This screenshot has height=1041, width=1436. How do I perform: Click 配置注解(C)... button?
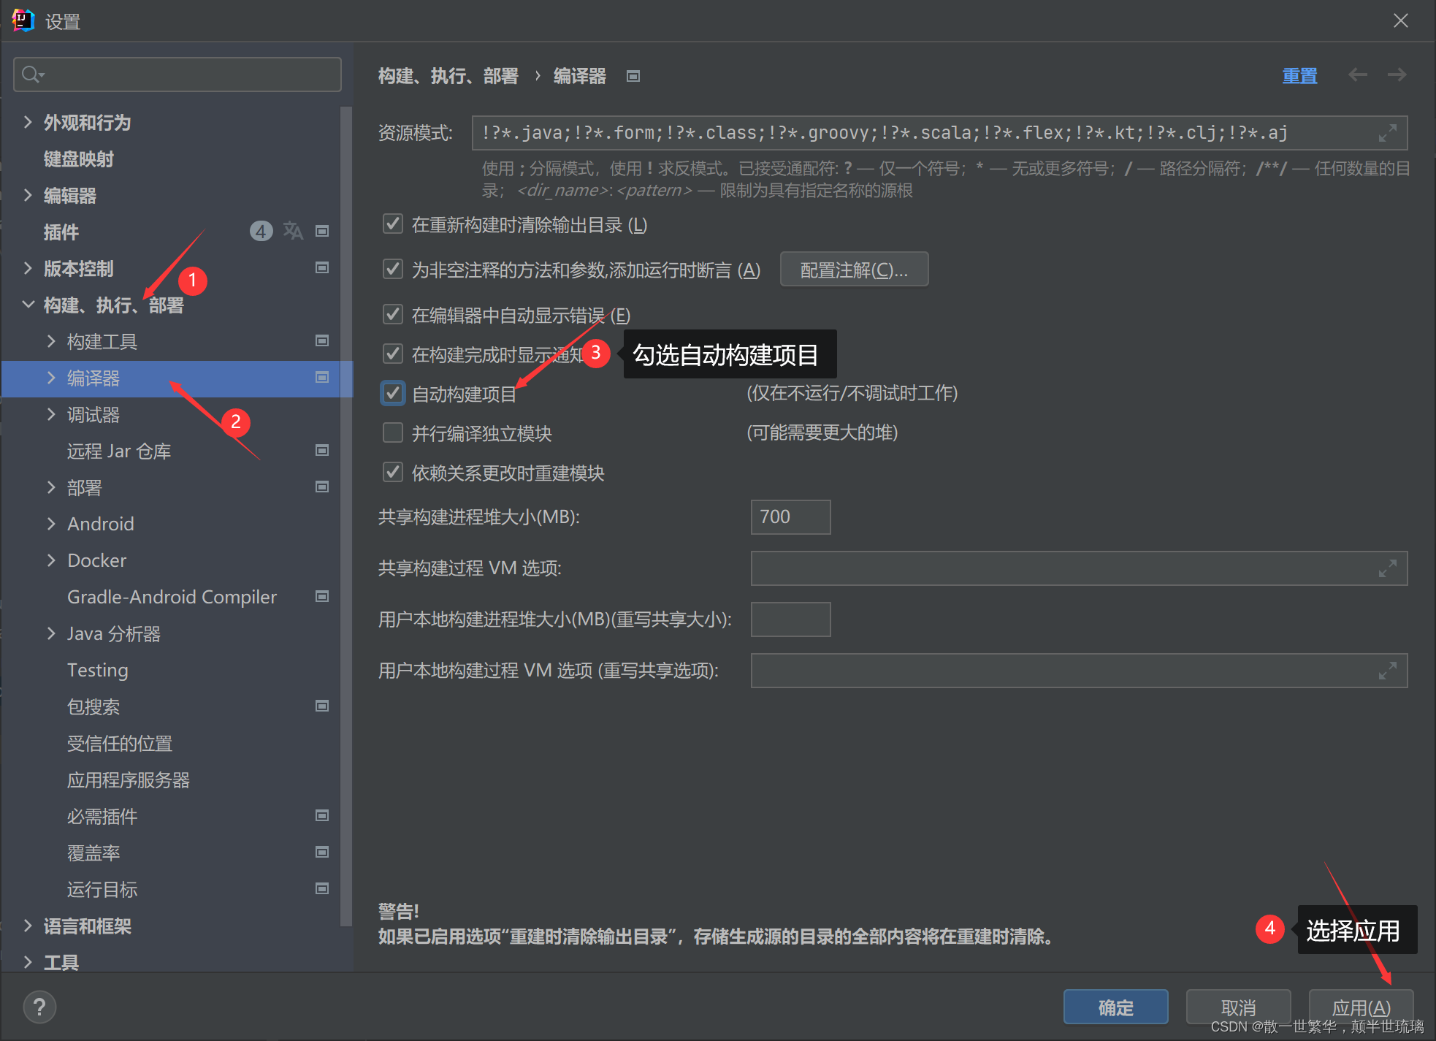853,270
